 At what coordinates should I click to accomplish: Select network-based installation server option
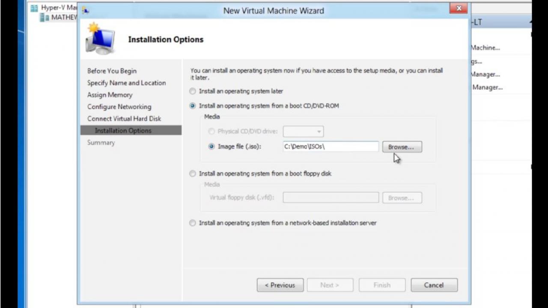(193, 223)
